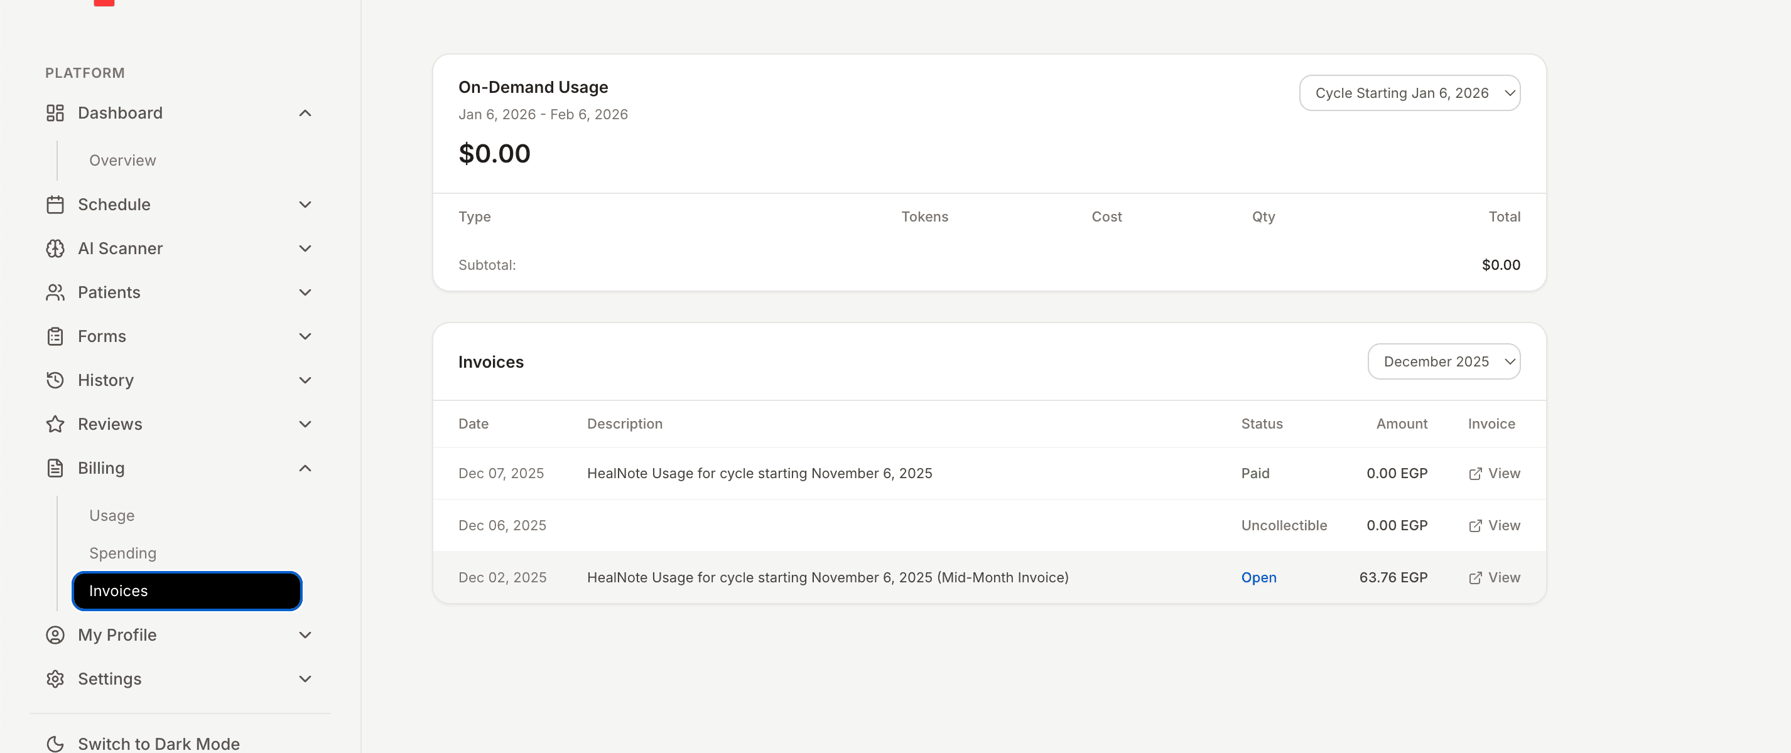Open the Overview submenu item
The image size is (1791, 753).
pos(122,161)
